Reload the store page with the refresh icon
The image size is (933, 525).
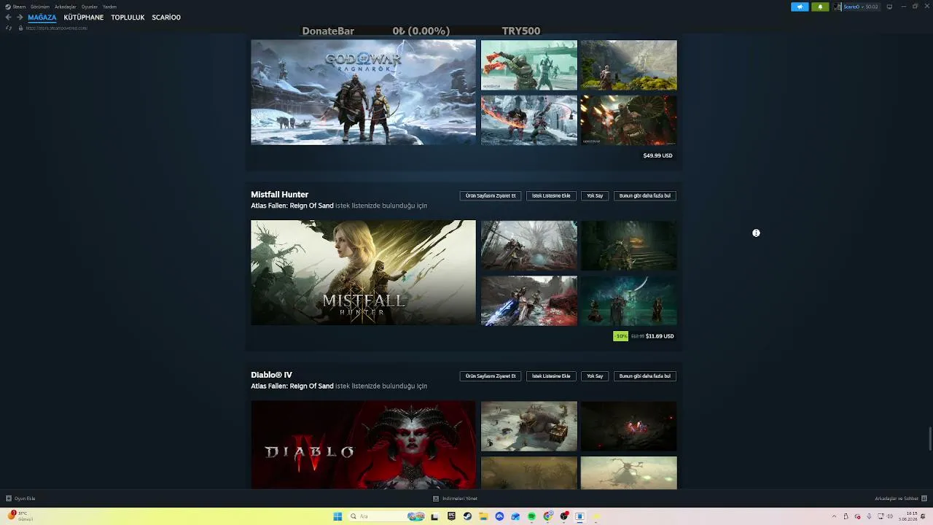pos(9,28)
